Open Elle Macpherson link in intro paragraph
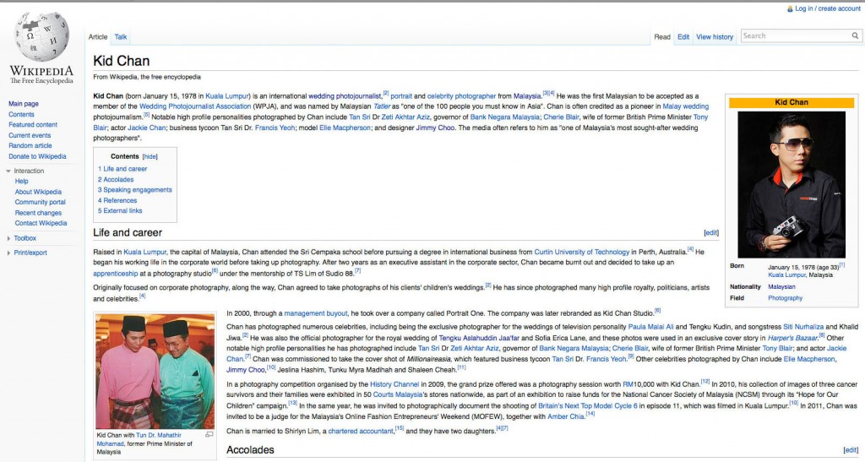The image size is (865, 462). click(x=345, y=128)
